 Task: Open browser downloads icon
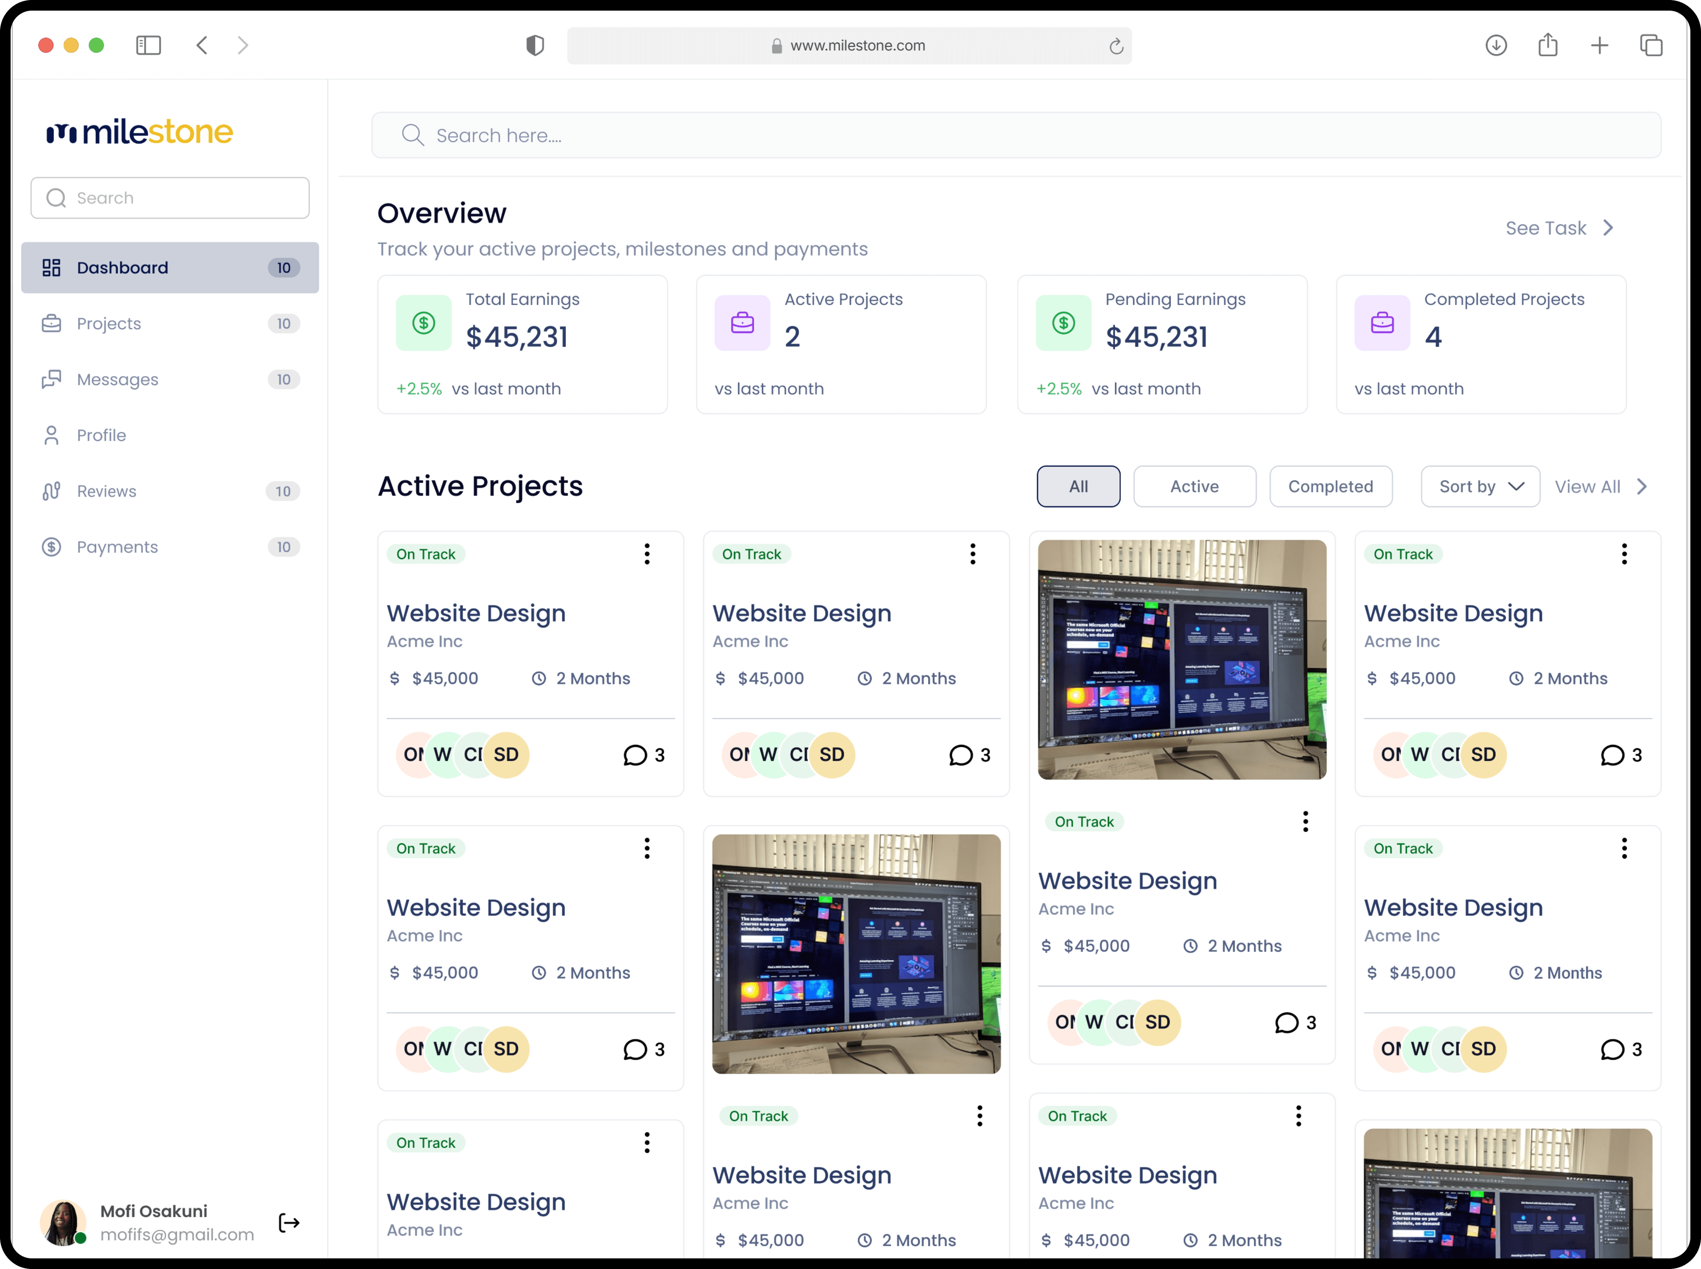[1495, 45]
